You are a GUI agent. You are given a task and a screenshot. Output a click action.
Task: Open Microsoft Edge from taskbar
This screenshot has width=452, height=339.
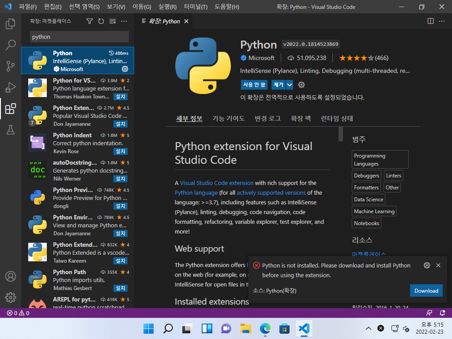[x=265, y=328]
